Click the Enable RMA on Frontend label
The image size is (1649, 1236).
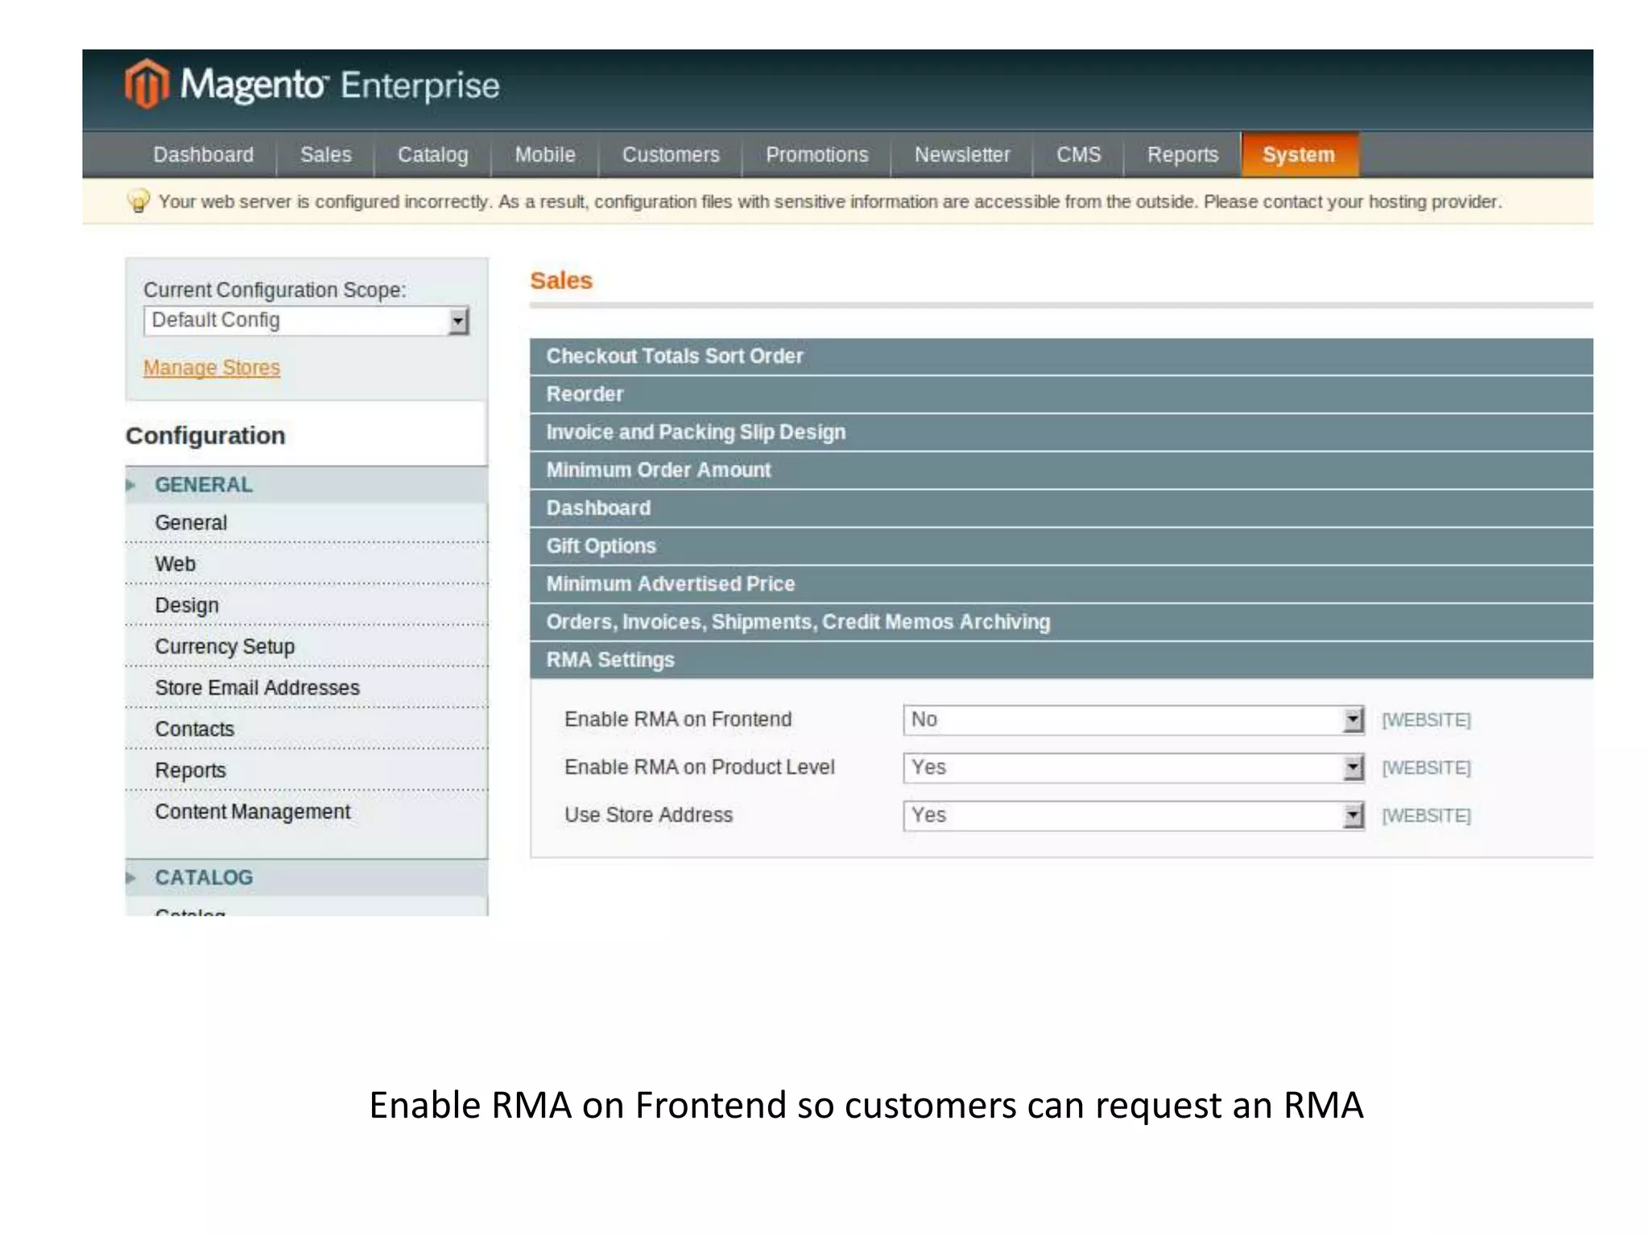(678, 719)
